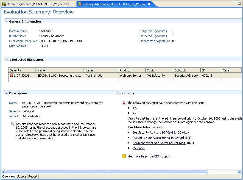This screenshot has height=180, width=243.
Task: Click the Duration (ms) label
Action: (x=18, y=46)
